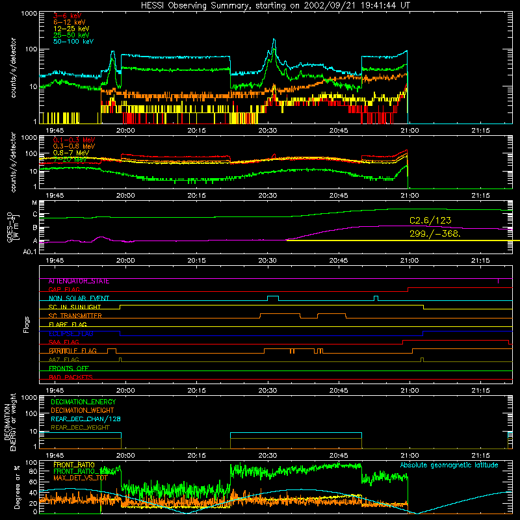Select the DECIMATION_ENERGY legend label
The height and width of the screenshot is (520, 520).
click(83, 402)
